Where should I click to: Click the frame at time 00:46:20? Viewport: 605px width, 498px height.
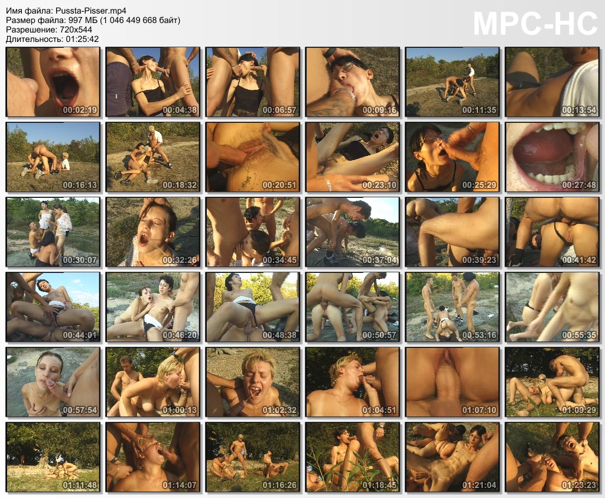(x=153, y=307)
